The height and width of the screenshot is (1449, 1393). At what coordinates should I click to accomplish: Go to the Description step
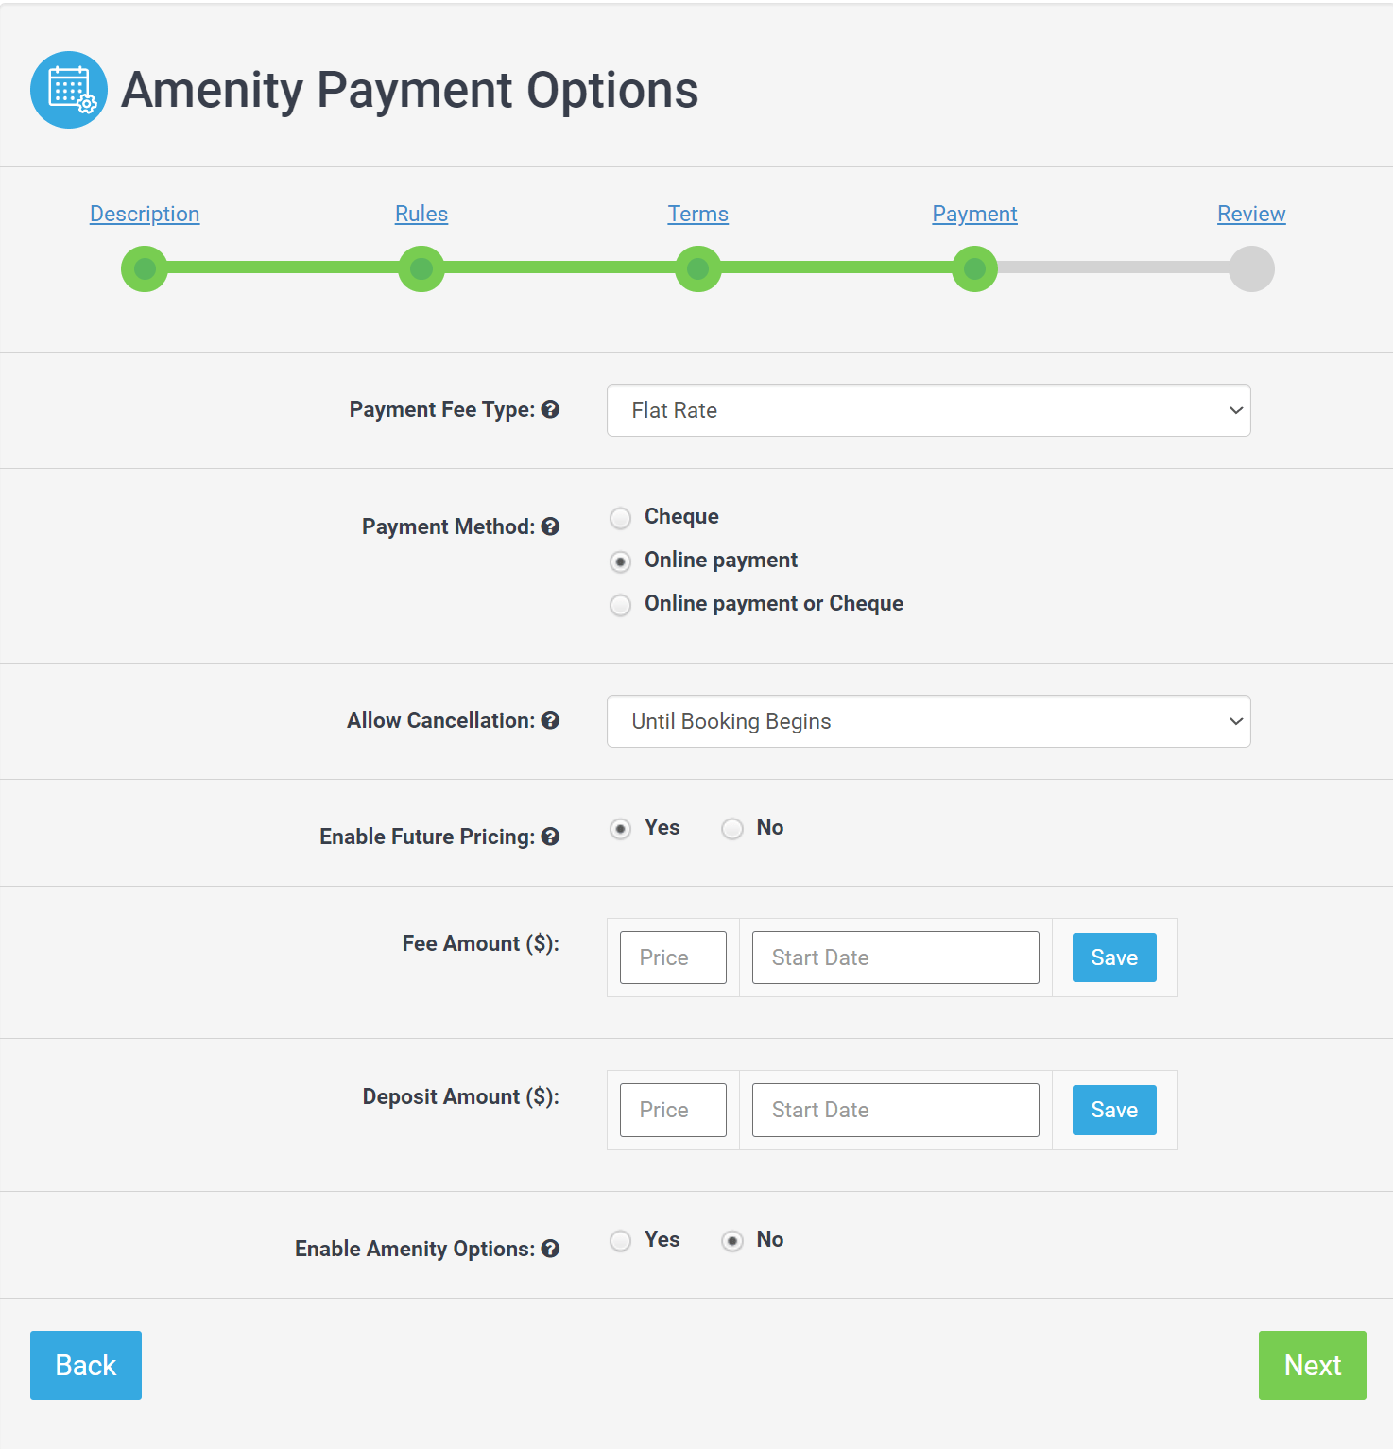144,214
